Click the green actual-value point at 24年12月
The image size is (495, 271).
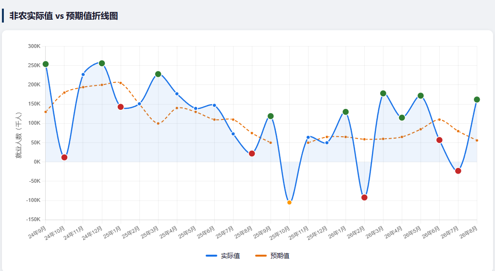pos(102,63)
